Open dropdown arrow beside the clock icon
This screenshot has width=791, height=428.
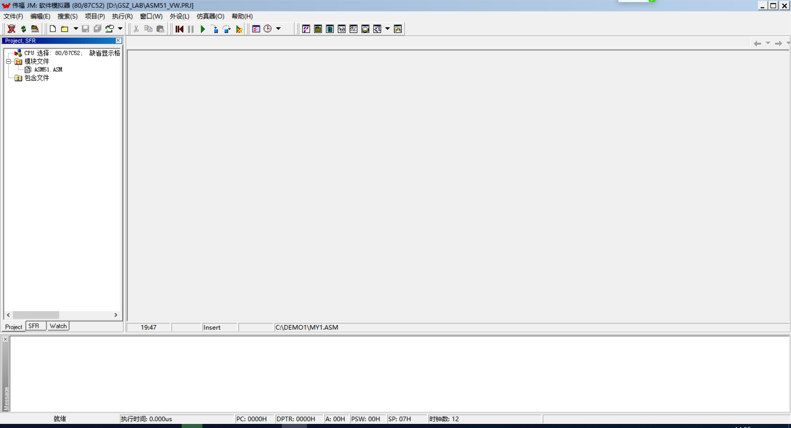(278, 29)
